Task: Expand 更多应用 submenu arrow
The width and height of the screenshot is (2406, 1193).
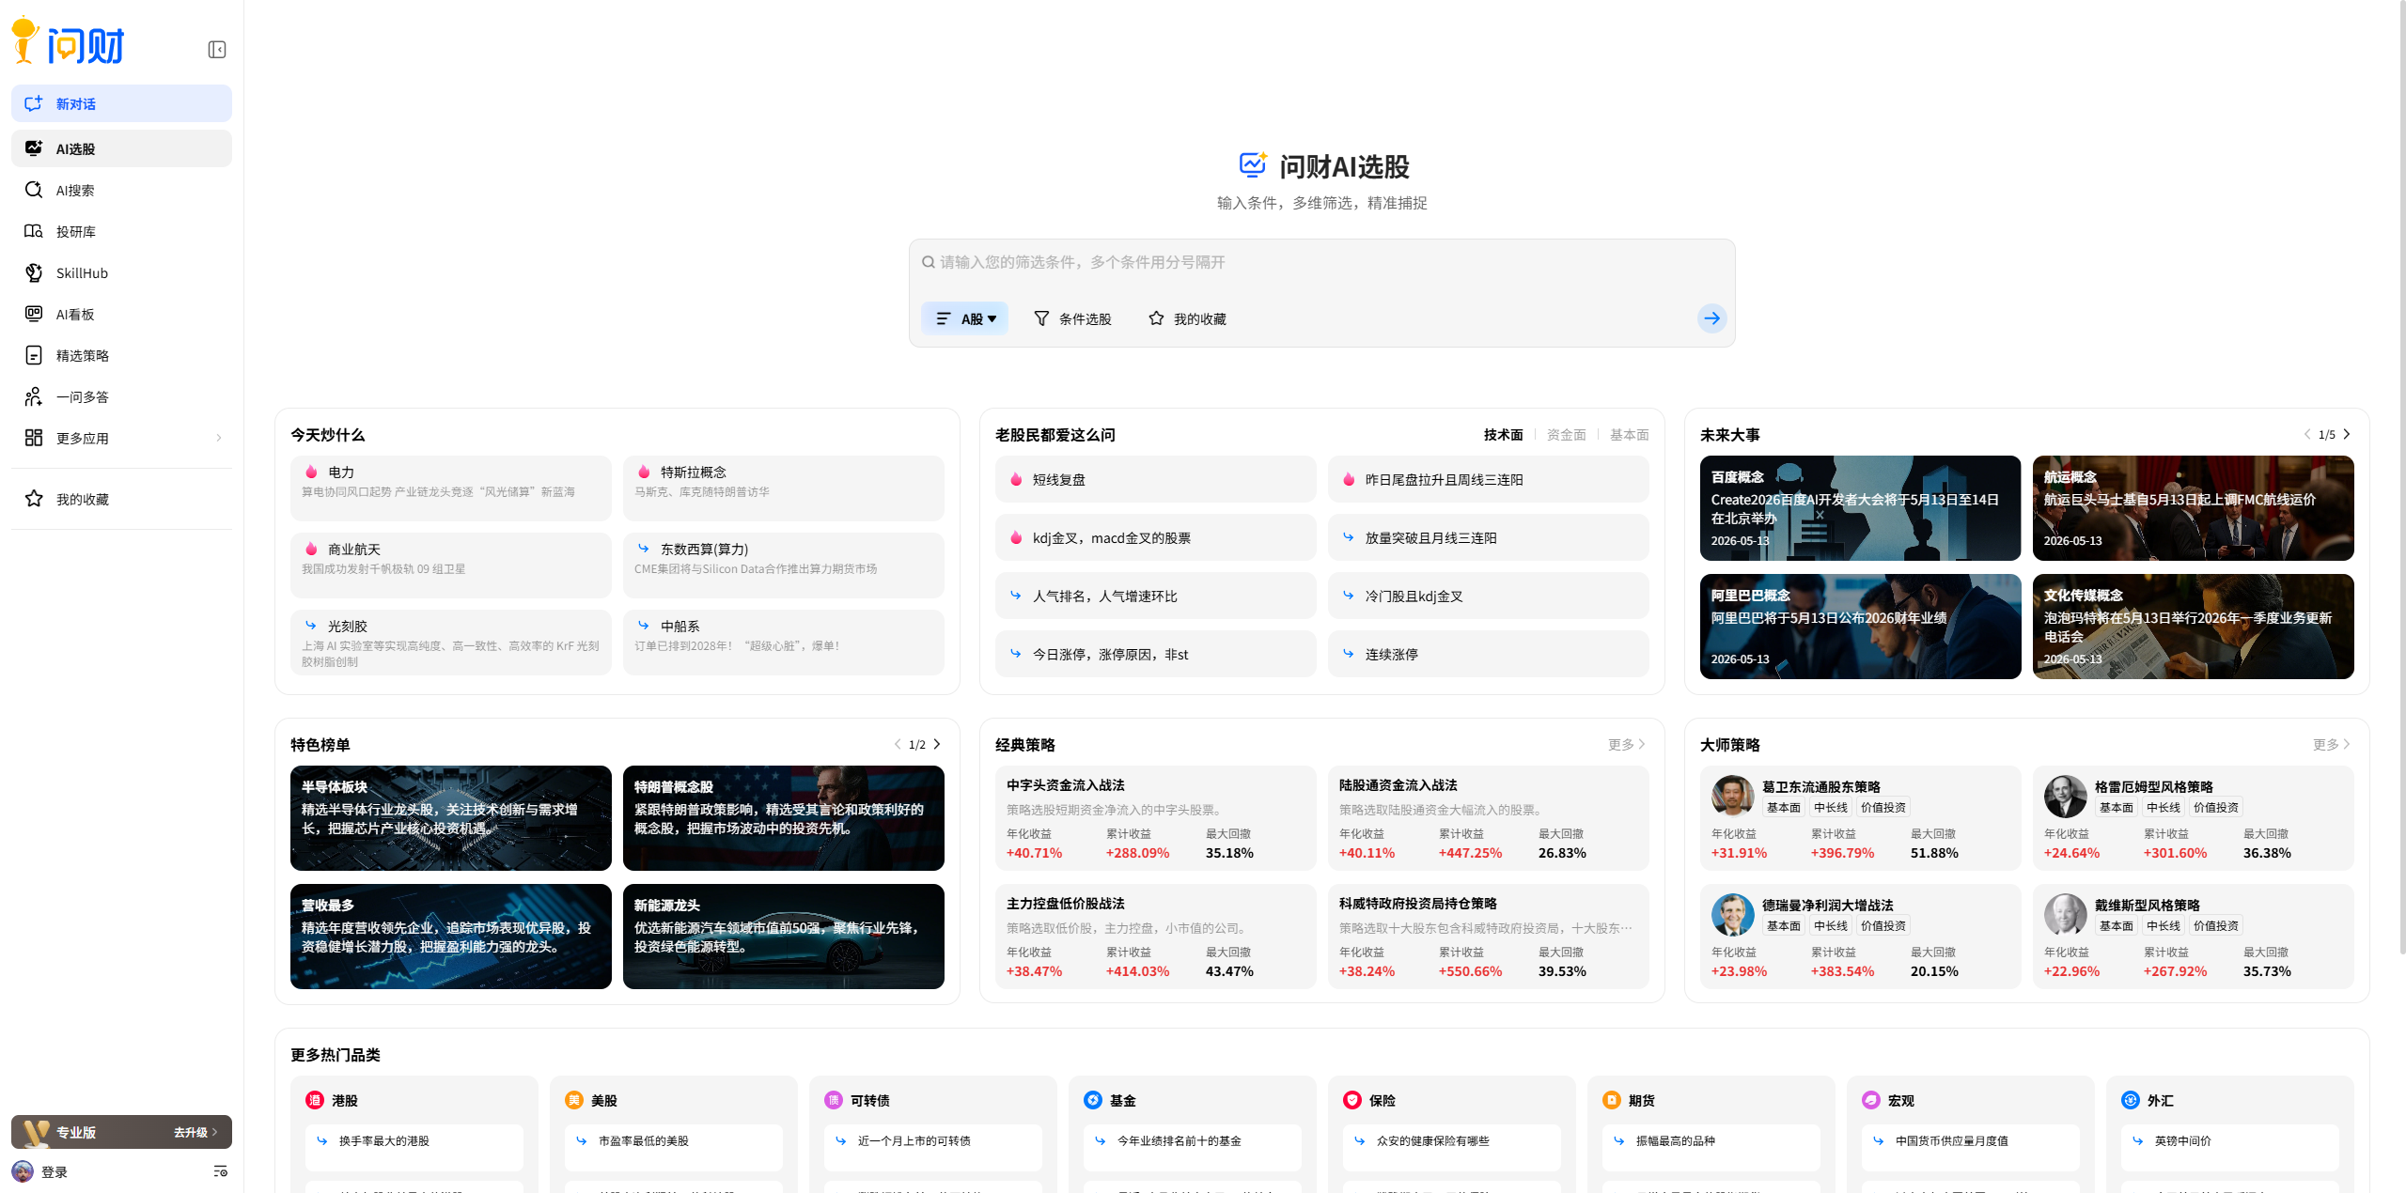Action: click(219, 438)
